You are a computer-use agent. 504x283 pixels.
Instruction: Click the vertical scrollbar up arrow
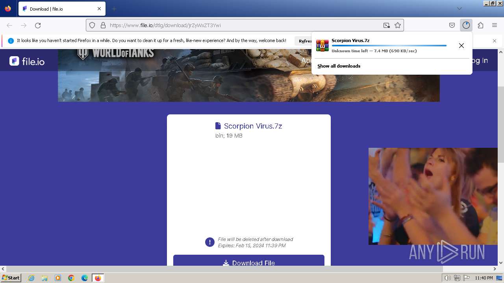click(x=501, y=52)
